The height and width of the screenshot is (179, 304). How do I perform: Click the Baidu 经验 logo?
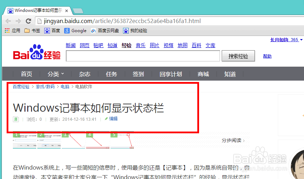point(37,52)
